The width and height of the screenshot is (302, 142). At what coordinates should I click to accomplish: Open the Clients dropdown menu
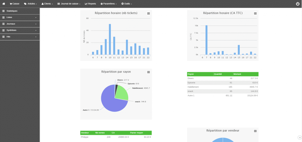pyautogui.click(x=47, y=4)
